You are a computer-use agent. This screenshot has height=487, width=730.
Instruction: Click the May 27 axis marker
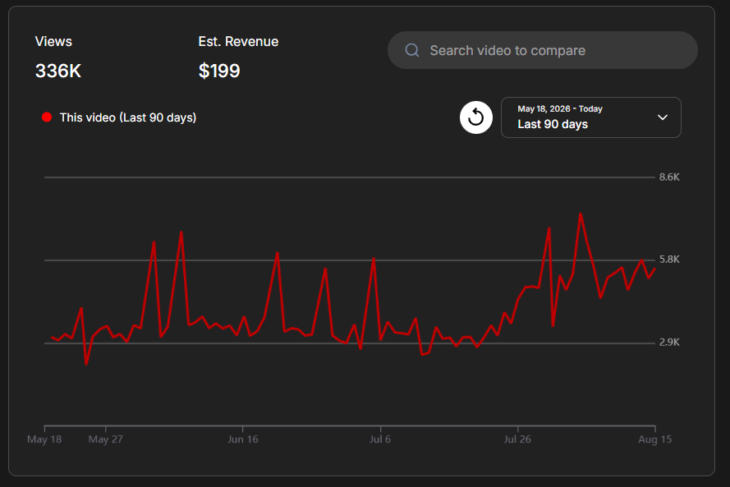106,439
